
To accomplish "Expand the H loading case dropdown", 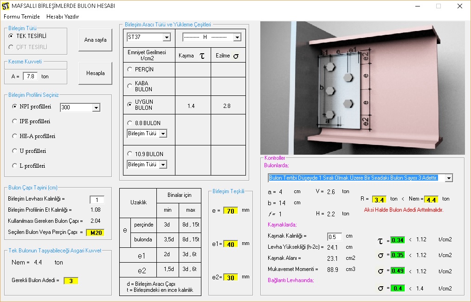I will pos(237,37).
